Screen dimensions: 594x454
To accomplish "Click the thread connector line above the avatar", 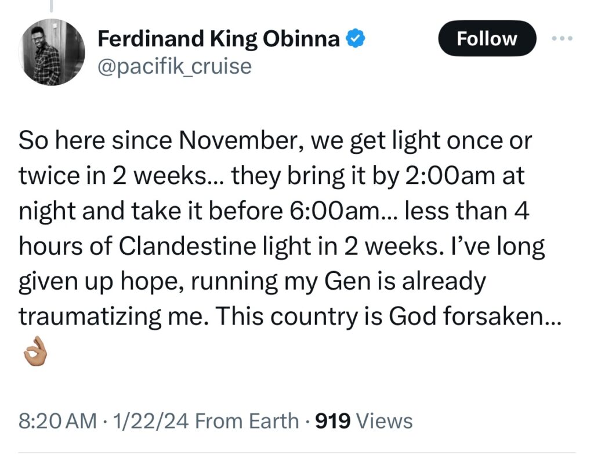I will [x=52, y=6].
